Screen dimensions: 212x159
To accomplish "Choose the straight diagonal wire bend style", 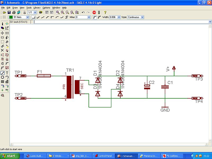I will tap(43, 17).
